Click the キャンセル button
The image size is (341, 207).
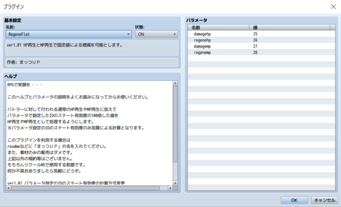coord(324,200)
